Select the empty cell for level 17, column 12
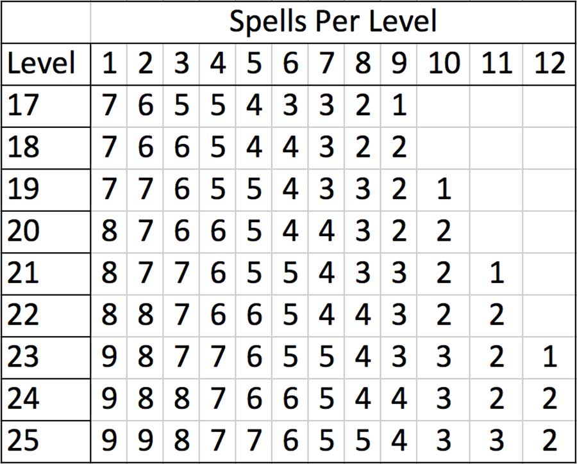The image size is (577, 464). pyautogui.click(x=549, y=106)
